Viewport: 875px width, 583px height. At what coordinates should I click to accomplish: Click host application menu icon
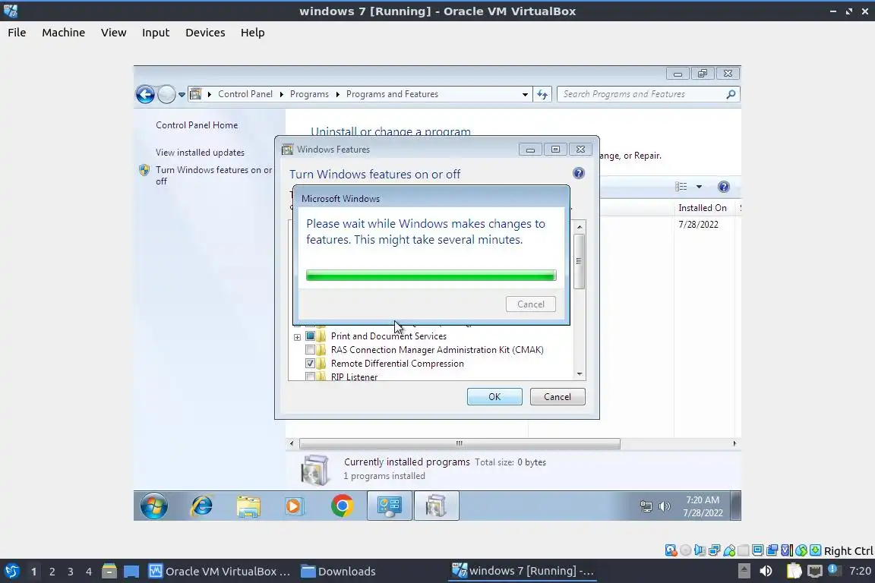coord(11,572)
